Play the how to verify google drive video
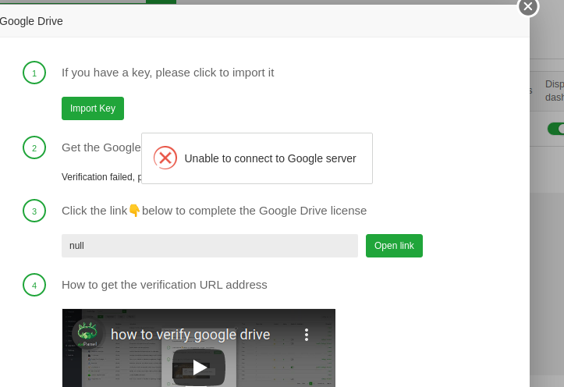The image size is (564, 387). pyautogui.click(x=199, y=367)
